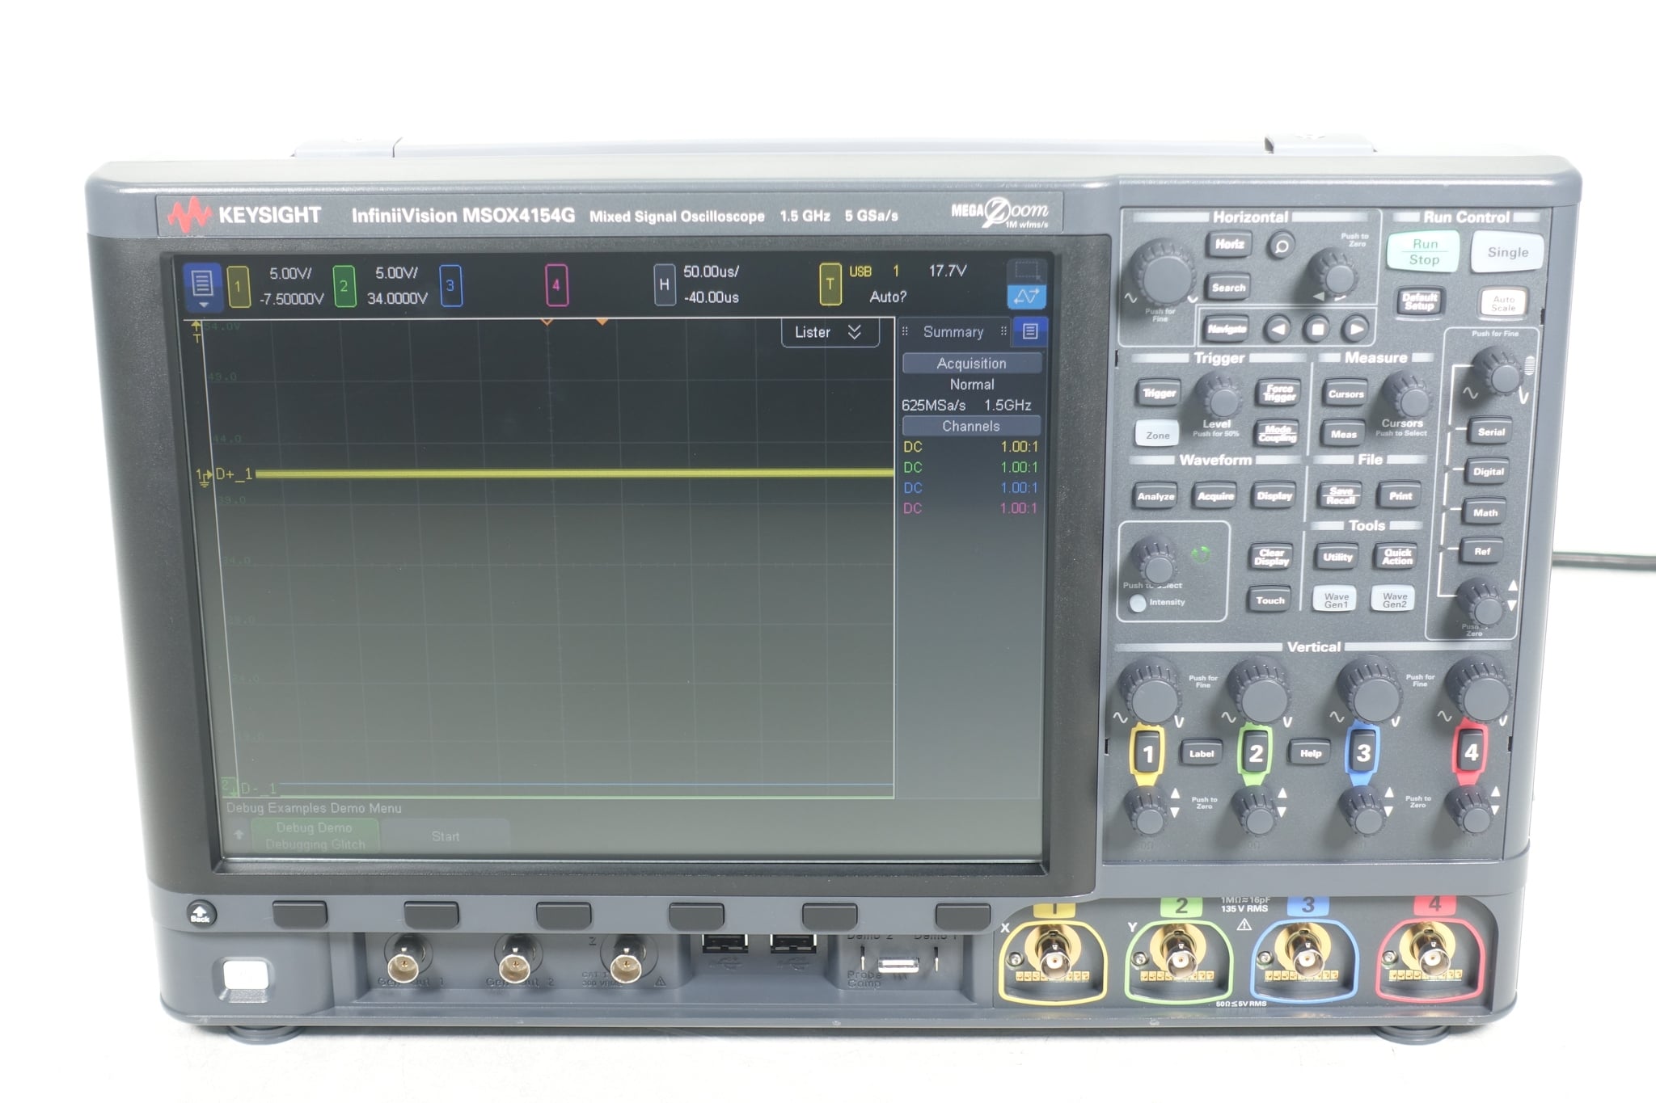Push the navigate backward arrow key

[x=1278, y=329]
